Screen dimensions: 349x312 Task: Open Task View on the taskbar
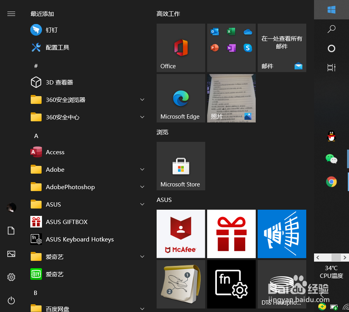[x=332, y=67]
